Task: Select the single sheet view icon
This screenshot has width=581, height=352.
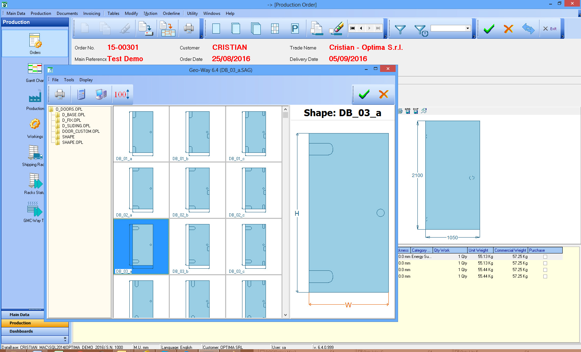Action: click(x=216, y=28)
